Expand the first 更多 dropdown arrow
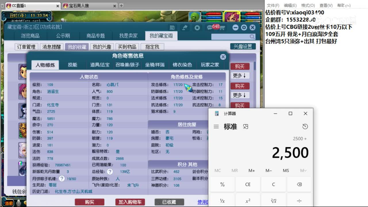The width and height of the screenshot is (368, 207). [x=240, y=76]
